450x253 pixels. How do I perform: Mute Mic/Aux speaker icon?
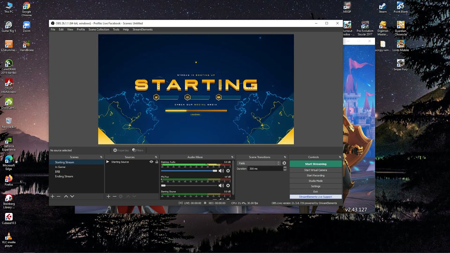[x=221, y=186]
